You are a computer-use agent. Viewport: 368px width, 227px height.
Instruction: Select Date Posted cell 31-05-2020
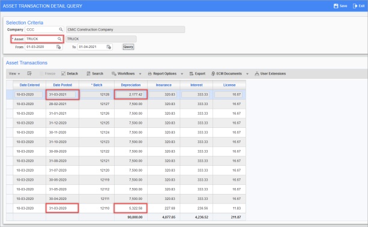pos(62,189)
